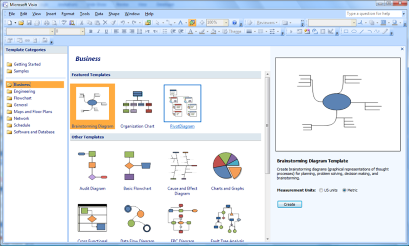
Task: Open the Edit menu
Action: [x=24, y=14]
